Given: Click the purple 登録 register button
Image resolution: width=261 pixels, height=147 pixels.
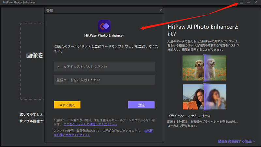Looking at the screenshot, I should (141, 105).
